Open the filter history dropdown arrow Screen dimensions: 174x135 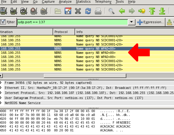coord(132,22)
